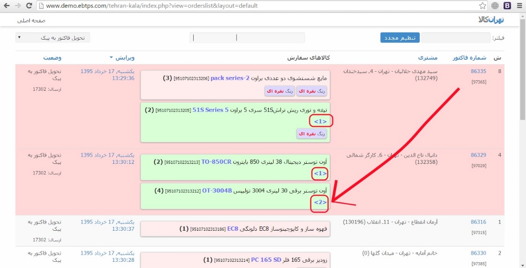Sort by 'مشتری' column header
The height and width of the screenshot is (268, 526).
pos(428,58)
